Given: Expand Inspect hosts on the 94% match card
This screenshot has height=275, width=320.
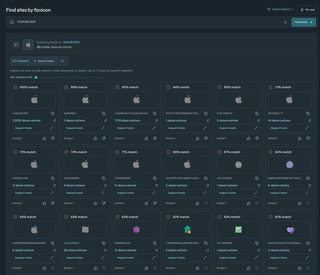Looking at the screenshot, I should [x=187, y=128].
